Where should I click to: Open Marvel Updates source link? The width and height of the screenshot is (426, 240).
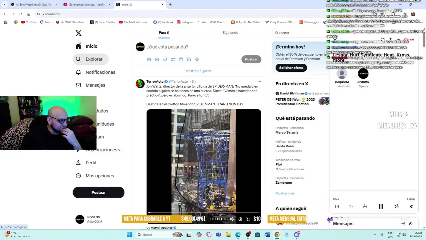[162, 228]
